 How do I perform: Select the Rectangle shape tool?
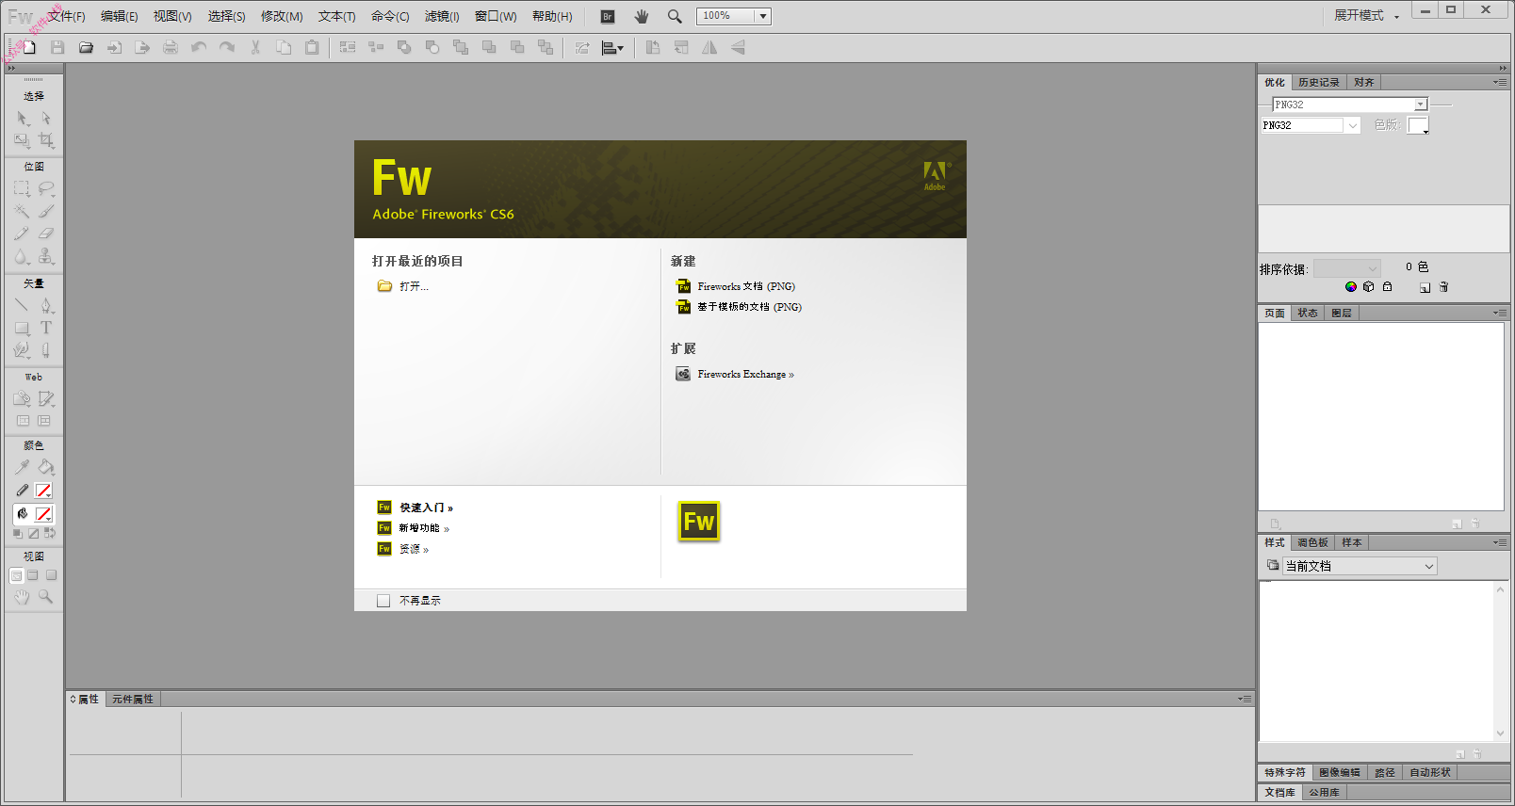tap(22, 328)
